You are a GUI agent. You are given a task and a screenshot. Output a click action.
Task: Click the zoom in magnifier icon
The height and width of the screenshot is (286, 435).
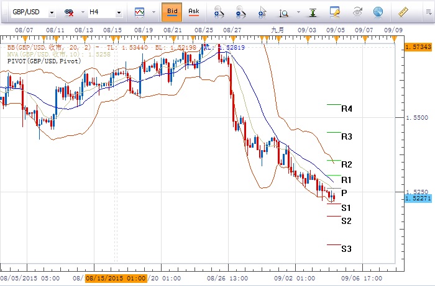(217, 12)
